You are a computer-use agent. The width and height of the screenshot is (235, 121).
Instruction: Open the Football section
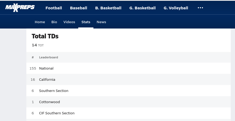tap(54, 8)
